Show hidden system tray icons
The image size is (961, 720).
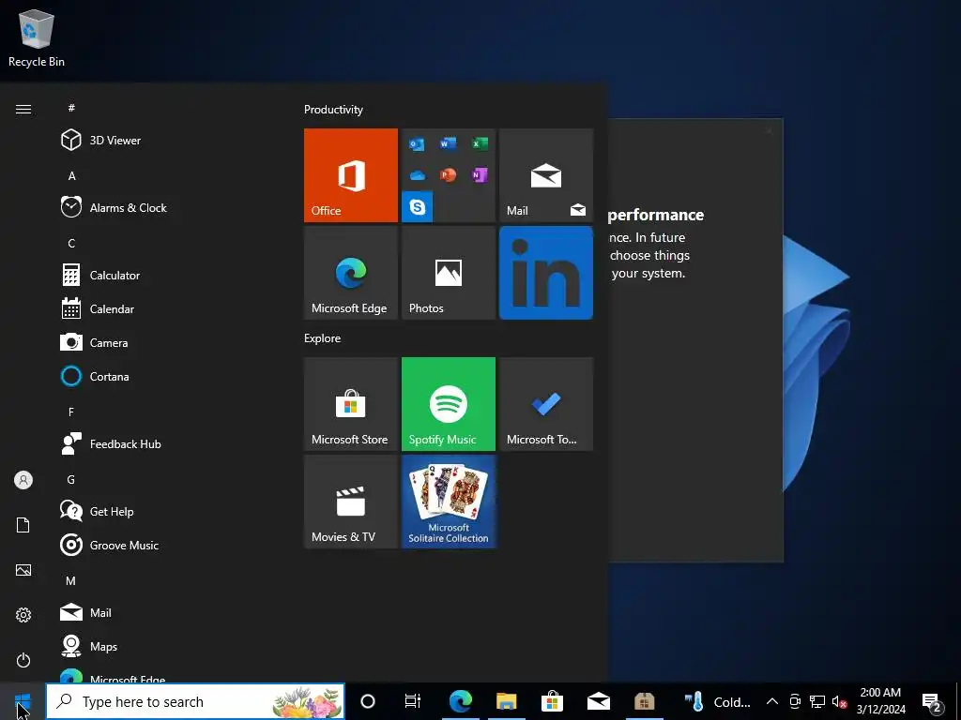[772, 701]
